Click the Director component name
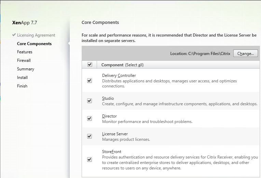The image size is (261, 178). (109, 116)
